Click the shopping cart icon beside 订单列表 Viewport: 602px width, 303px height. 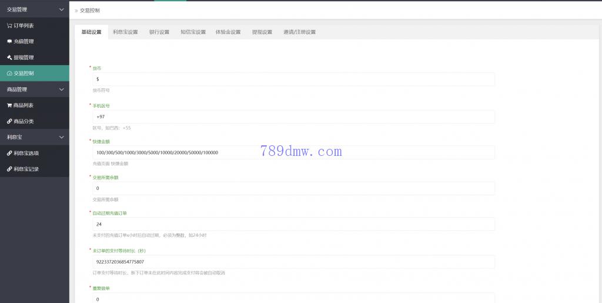pos(9,26)
